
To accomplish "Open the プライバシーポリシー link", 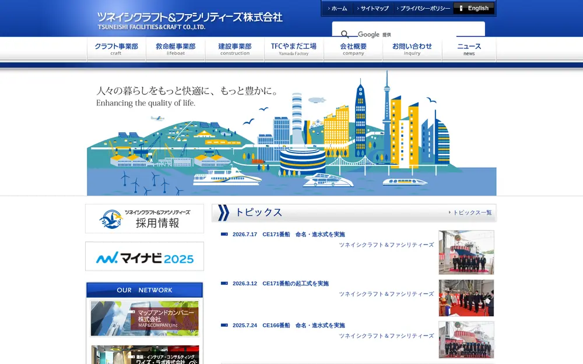I will [x=423, y=8].
